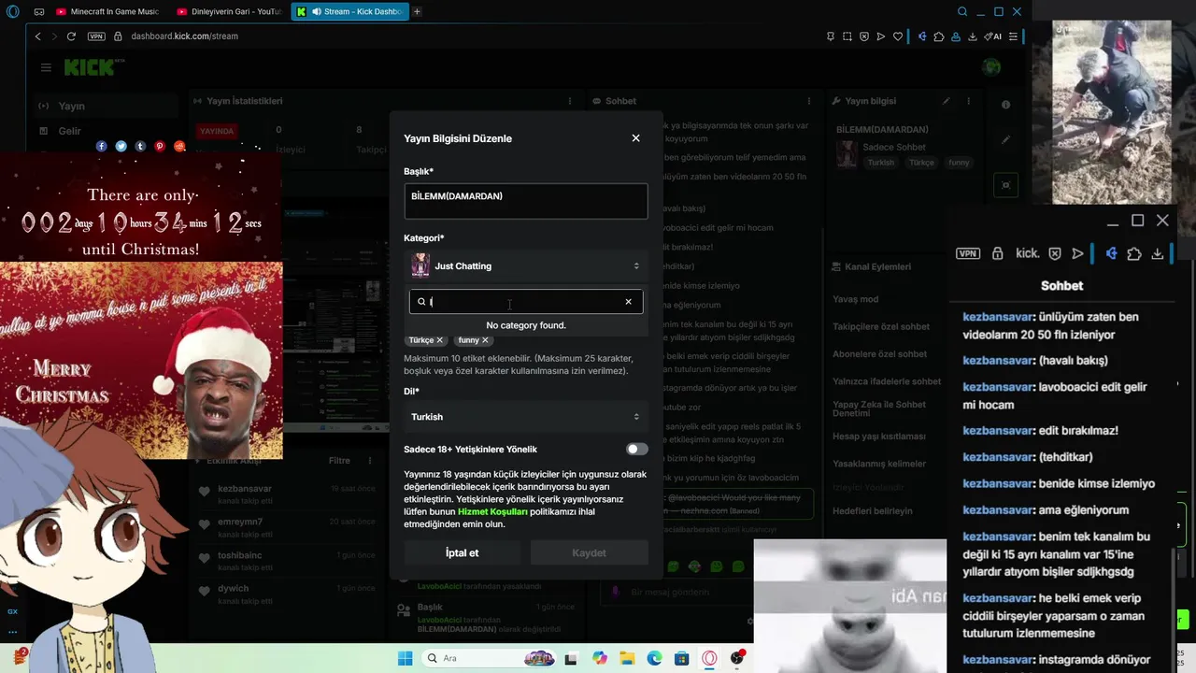Switch to Dinleyiverin Gari YouTube tab
The image size is (1196, 673).
[x=229, y=11]
